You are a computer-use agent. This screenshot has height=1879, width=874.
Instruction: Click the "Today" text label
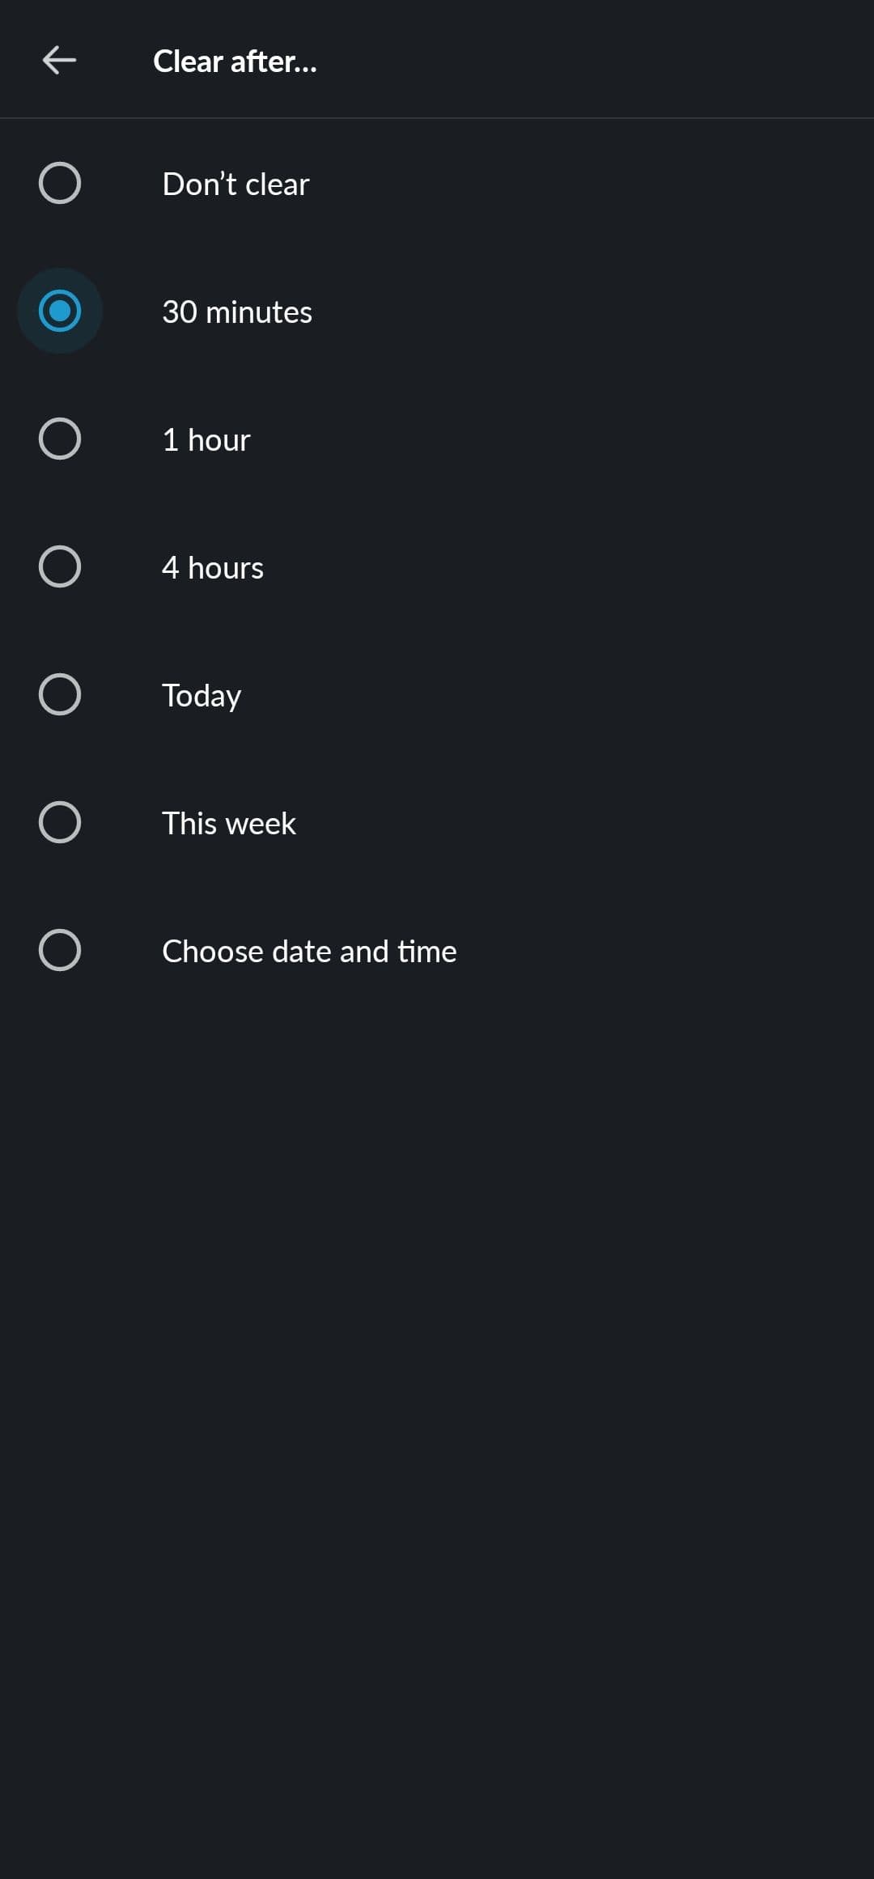click(202, 696)
